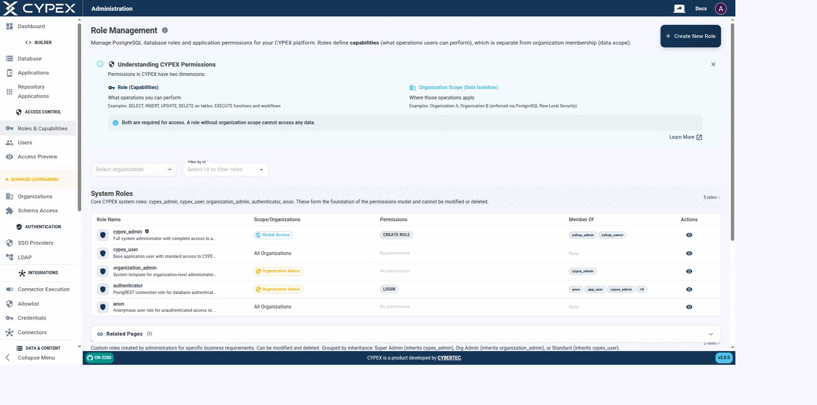Select Roles & Capabilities menu item

click(x=38, y=128)
